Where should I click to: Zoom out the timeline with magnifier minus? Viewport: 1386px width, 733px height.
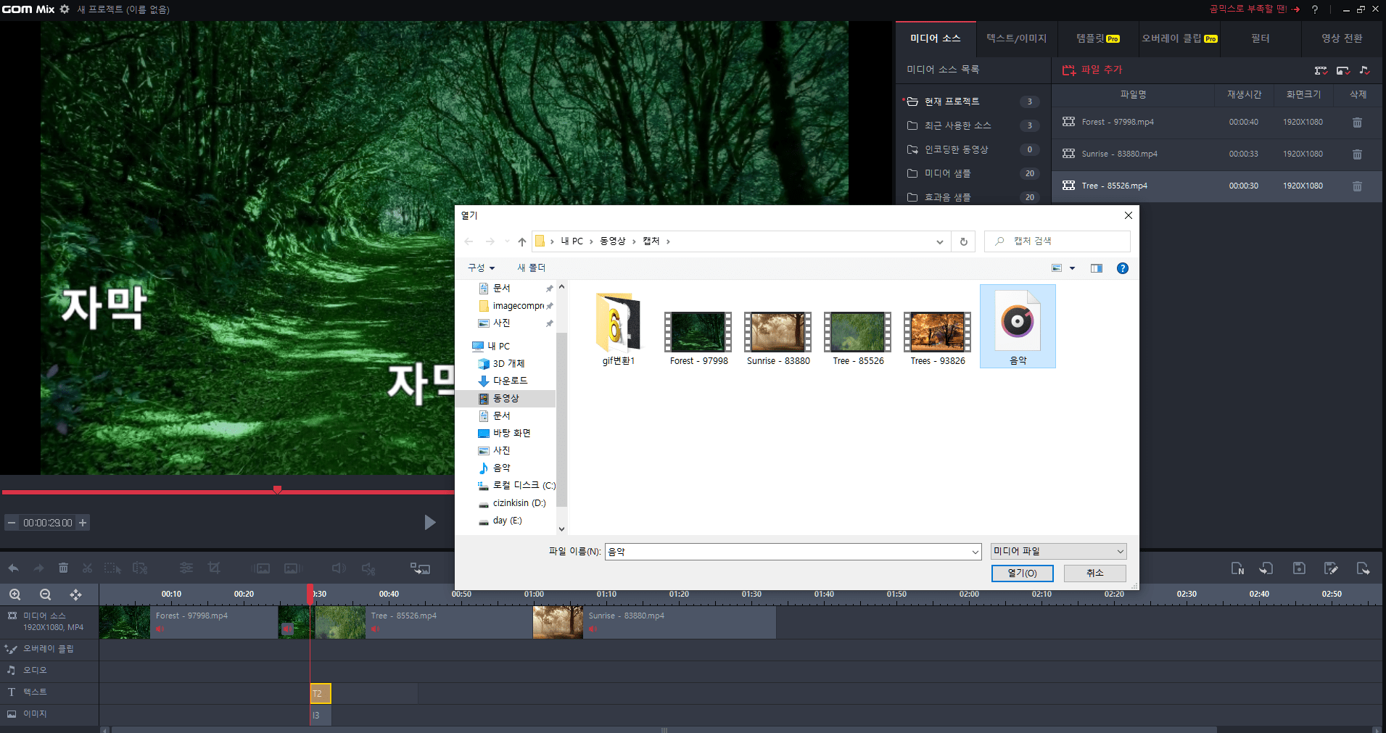click(x=45, y=595)
